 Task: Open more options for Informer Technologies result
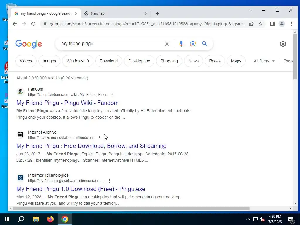coord(110,180)
